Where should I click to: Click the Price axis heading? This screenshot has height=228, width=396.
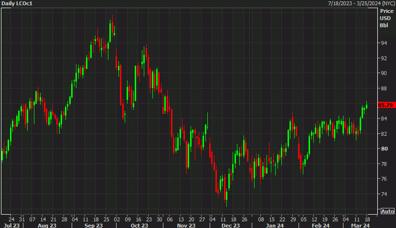[x=386, y=11]
